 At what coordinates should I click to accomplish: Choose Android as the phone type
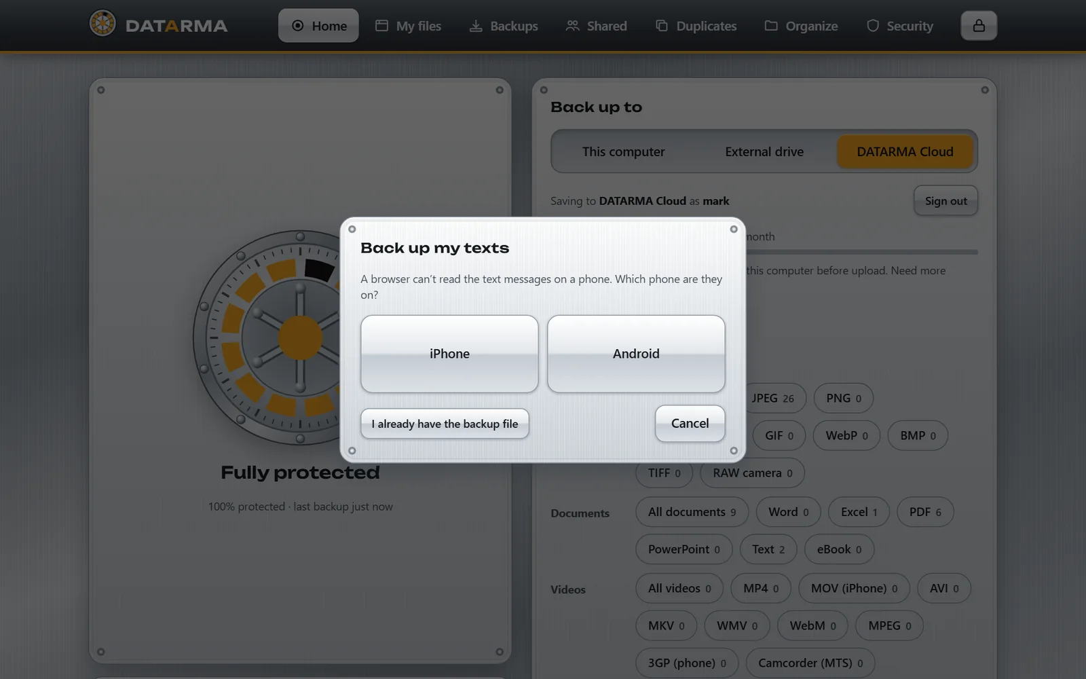pyautogui.click(x=636, y=354)
